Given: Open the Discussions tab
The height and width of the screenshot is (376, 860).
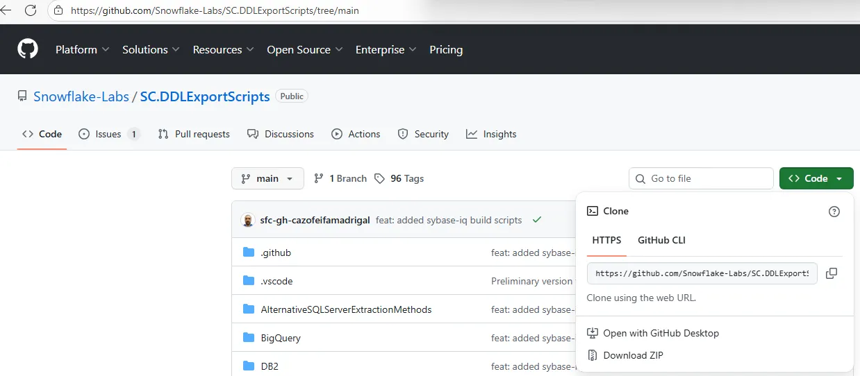Looking at the screenshot, I should pos(281,134).
